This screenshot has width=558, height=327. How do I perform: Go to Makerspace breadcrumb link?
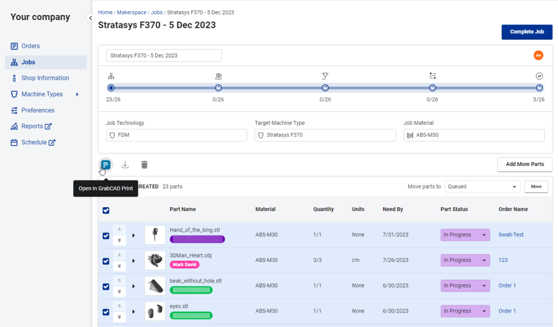(x=132, y=12)
